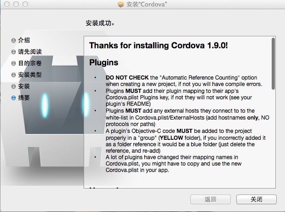Click the Plugins section heading
The height and width of the screenshot is (212, 285).
(x=103, y=63)
